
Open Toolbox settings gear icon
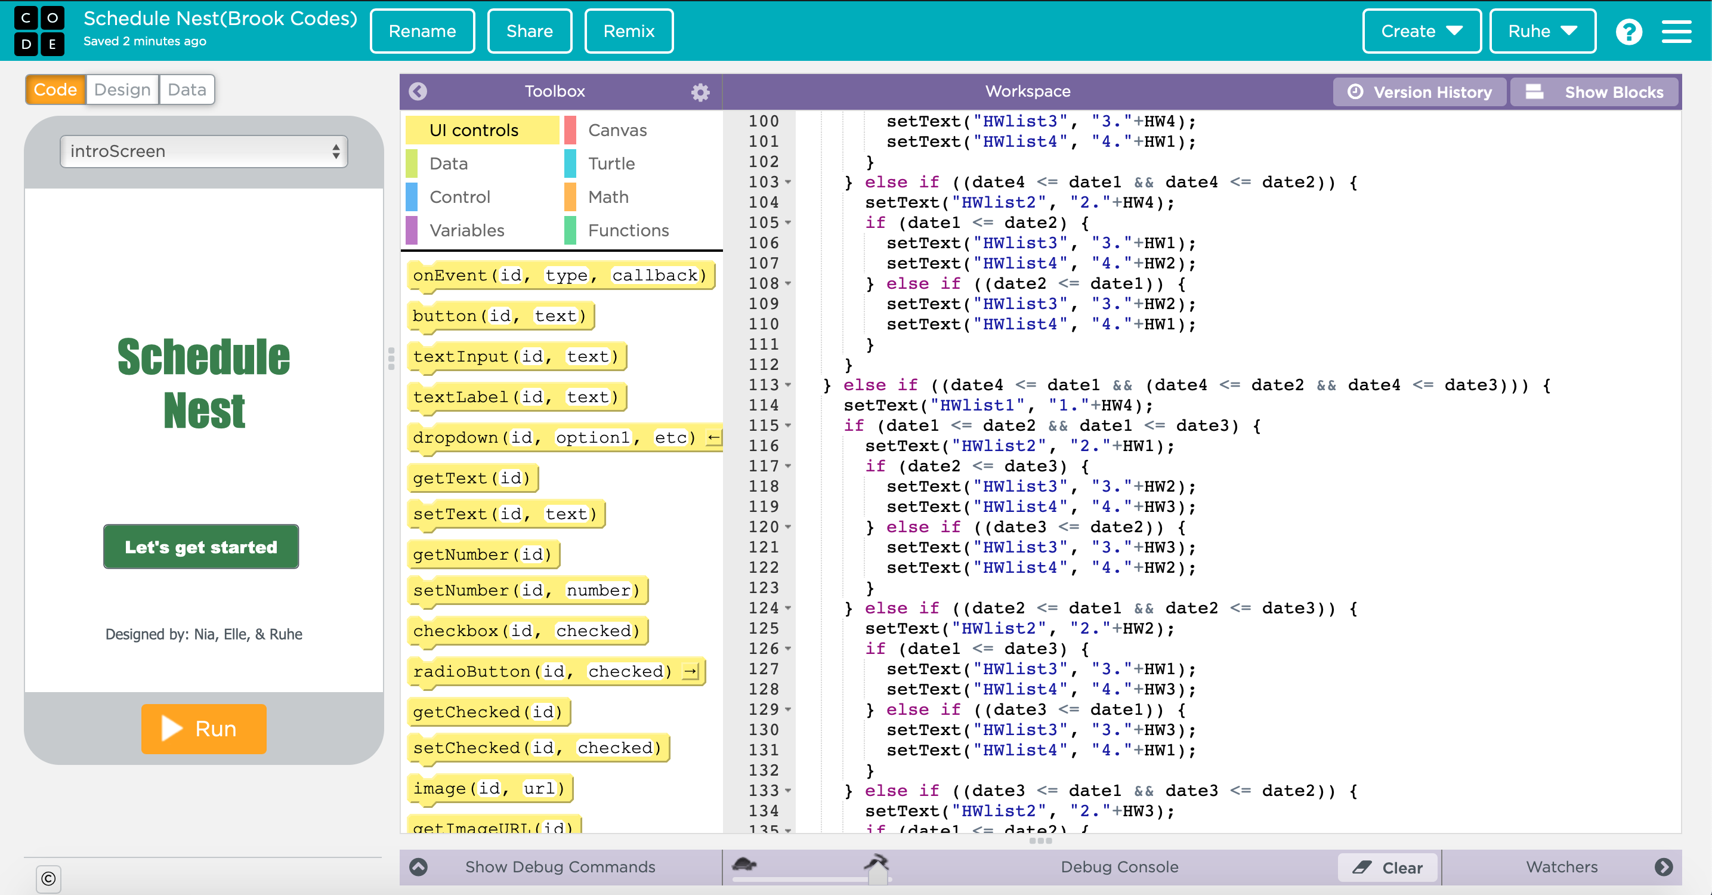tap(700, 92)
